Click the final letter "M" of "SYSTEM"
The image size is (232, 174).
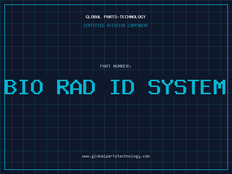(x=220, y=87)
